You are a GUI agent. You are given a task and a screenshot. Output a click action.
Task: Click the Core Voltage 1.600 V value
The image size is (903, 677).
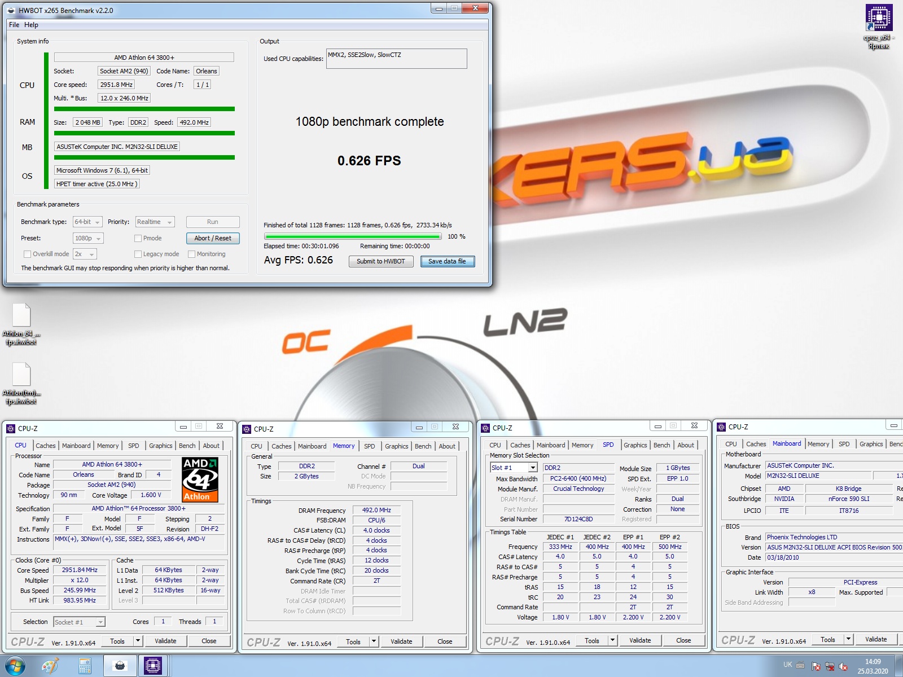pos(151,495)
